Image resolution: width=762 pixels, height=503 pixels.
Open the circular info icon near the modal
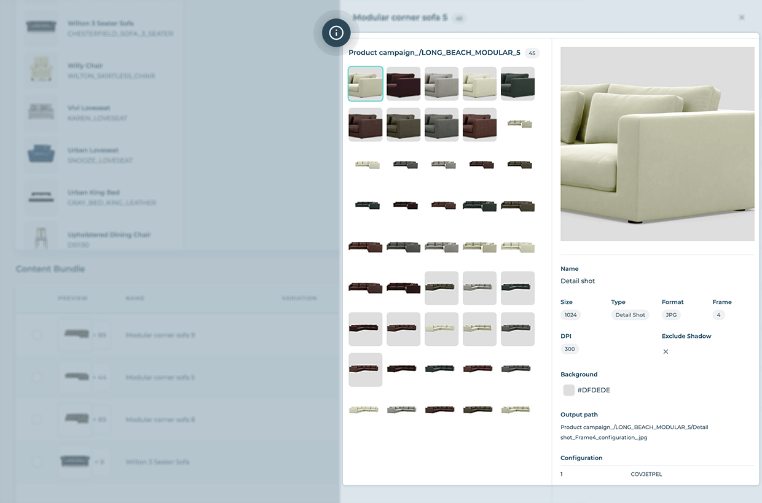pyautogui.click(x=336, y=33)
